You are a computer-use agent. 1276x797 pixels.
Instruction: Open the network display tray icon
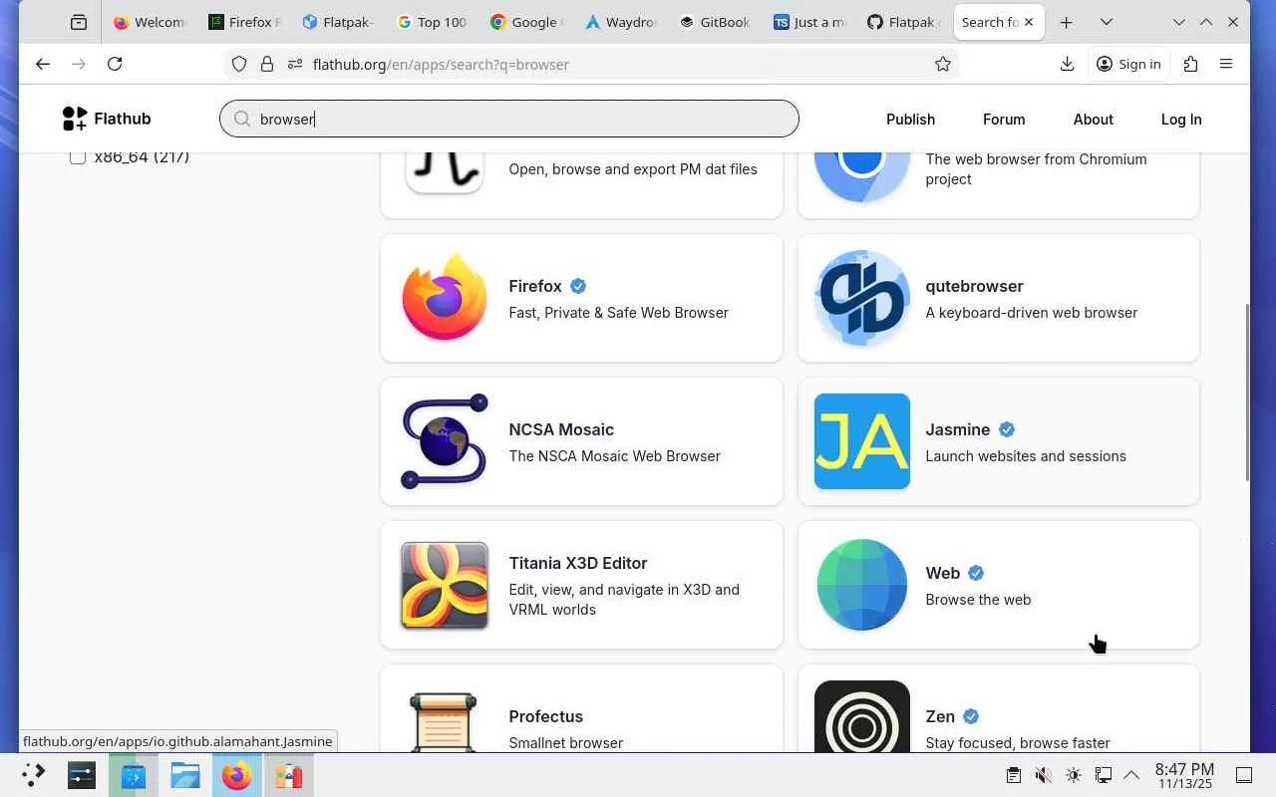point(1103,775)
